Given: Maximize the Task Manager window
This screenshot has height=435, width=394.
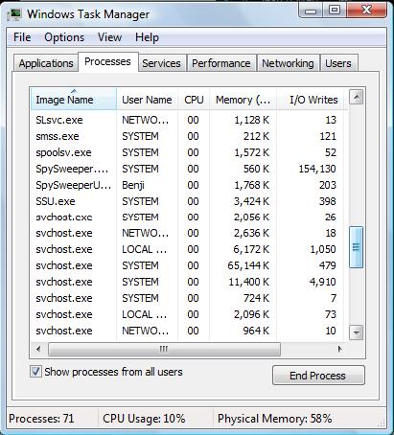Looking at the screenshot, I should click(334, 11).
